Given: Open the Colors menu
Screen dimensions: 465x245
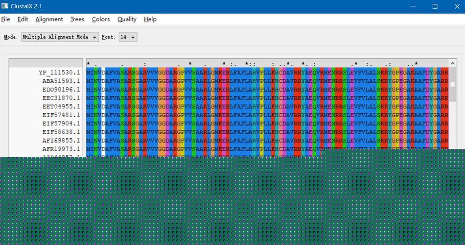Looking at the screenshot, I should coord(101,19).
